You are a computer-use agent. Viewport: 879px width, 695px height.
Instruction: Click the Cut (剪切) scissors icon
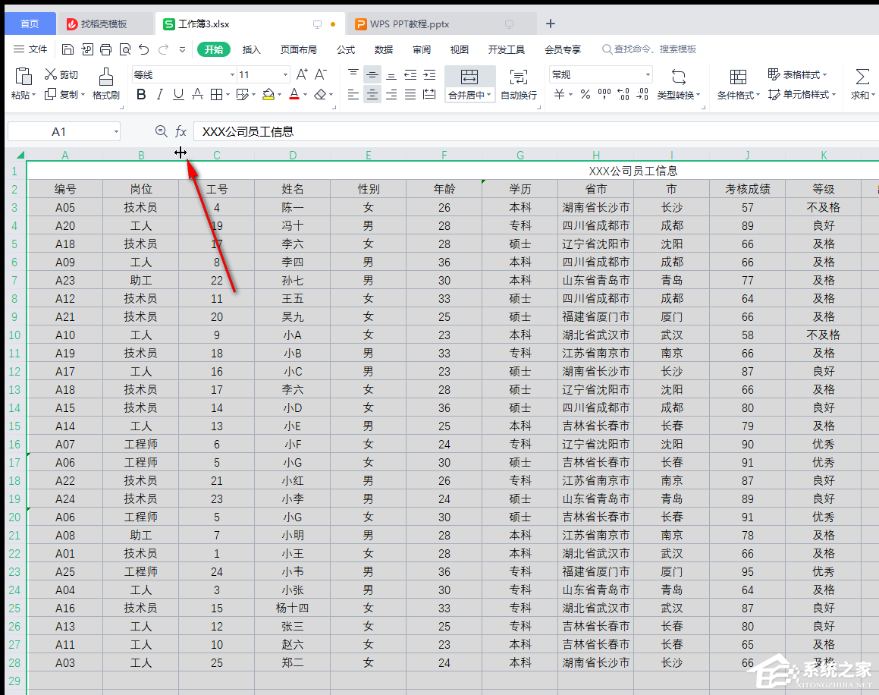[x=51, y=74]
